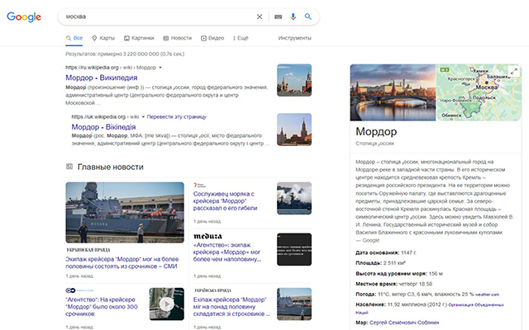Click the Google logo
Viewport: 529px width, 330px height.
pyautogui.click(x=24, y=16)
